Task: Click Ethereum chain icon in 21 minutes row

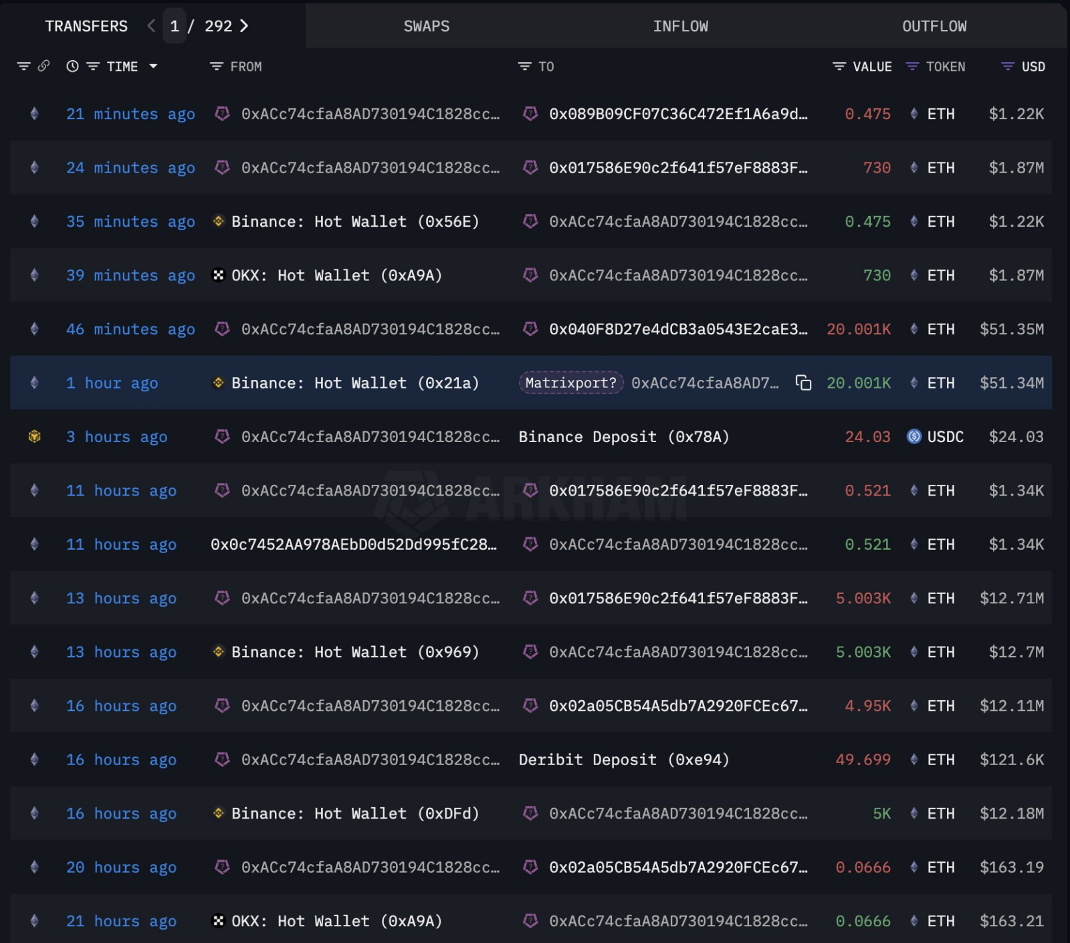Action: click(x=35, y=114)
